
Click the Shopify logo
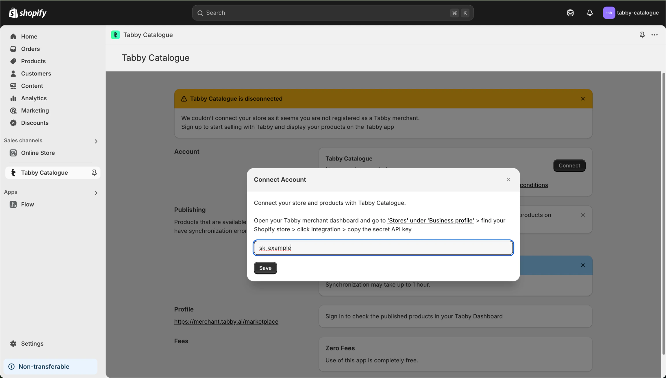28,13
